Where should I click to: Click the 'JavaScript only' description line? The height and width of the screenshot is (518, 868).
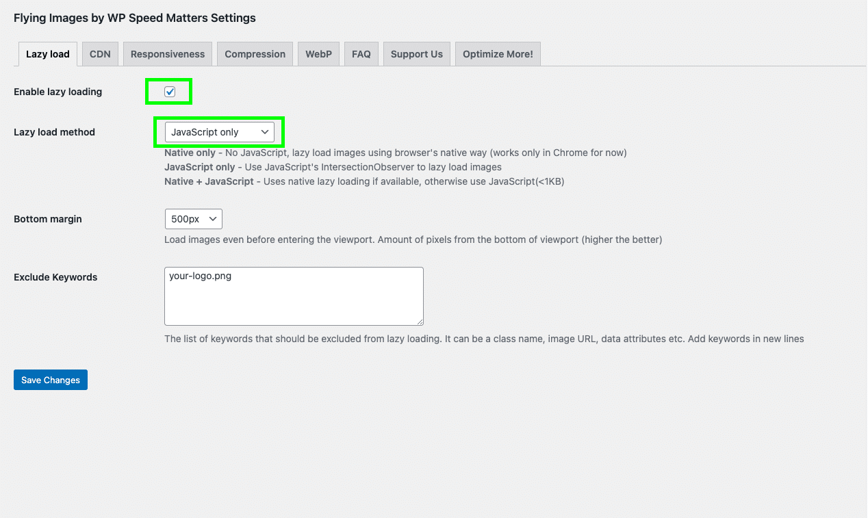tap(333, 167)
